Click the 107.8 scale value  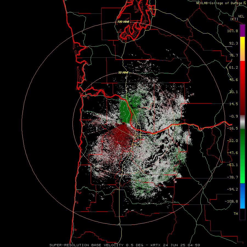[232, 31]
